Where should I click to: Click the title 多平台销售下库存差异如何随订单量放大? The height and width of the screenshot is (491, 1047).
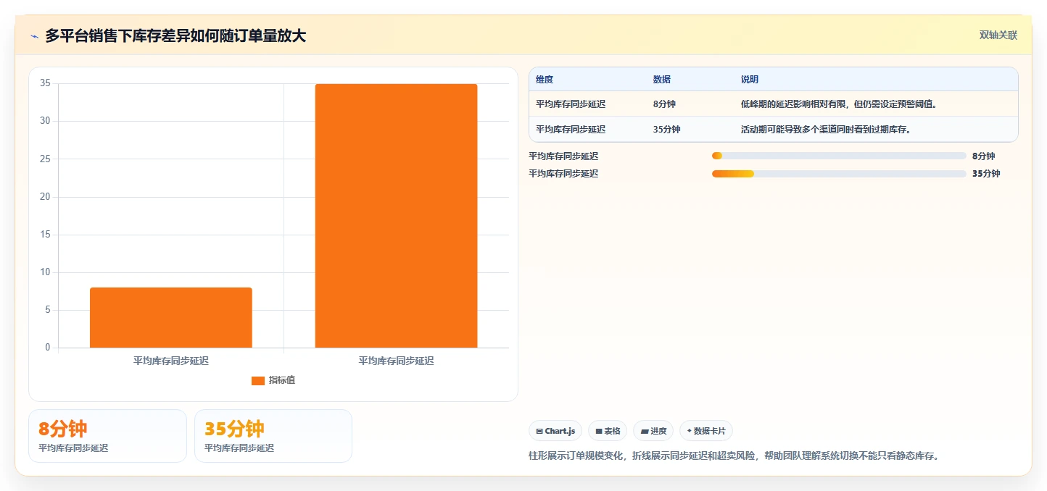pos(175,35)
